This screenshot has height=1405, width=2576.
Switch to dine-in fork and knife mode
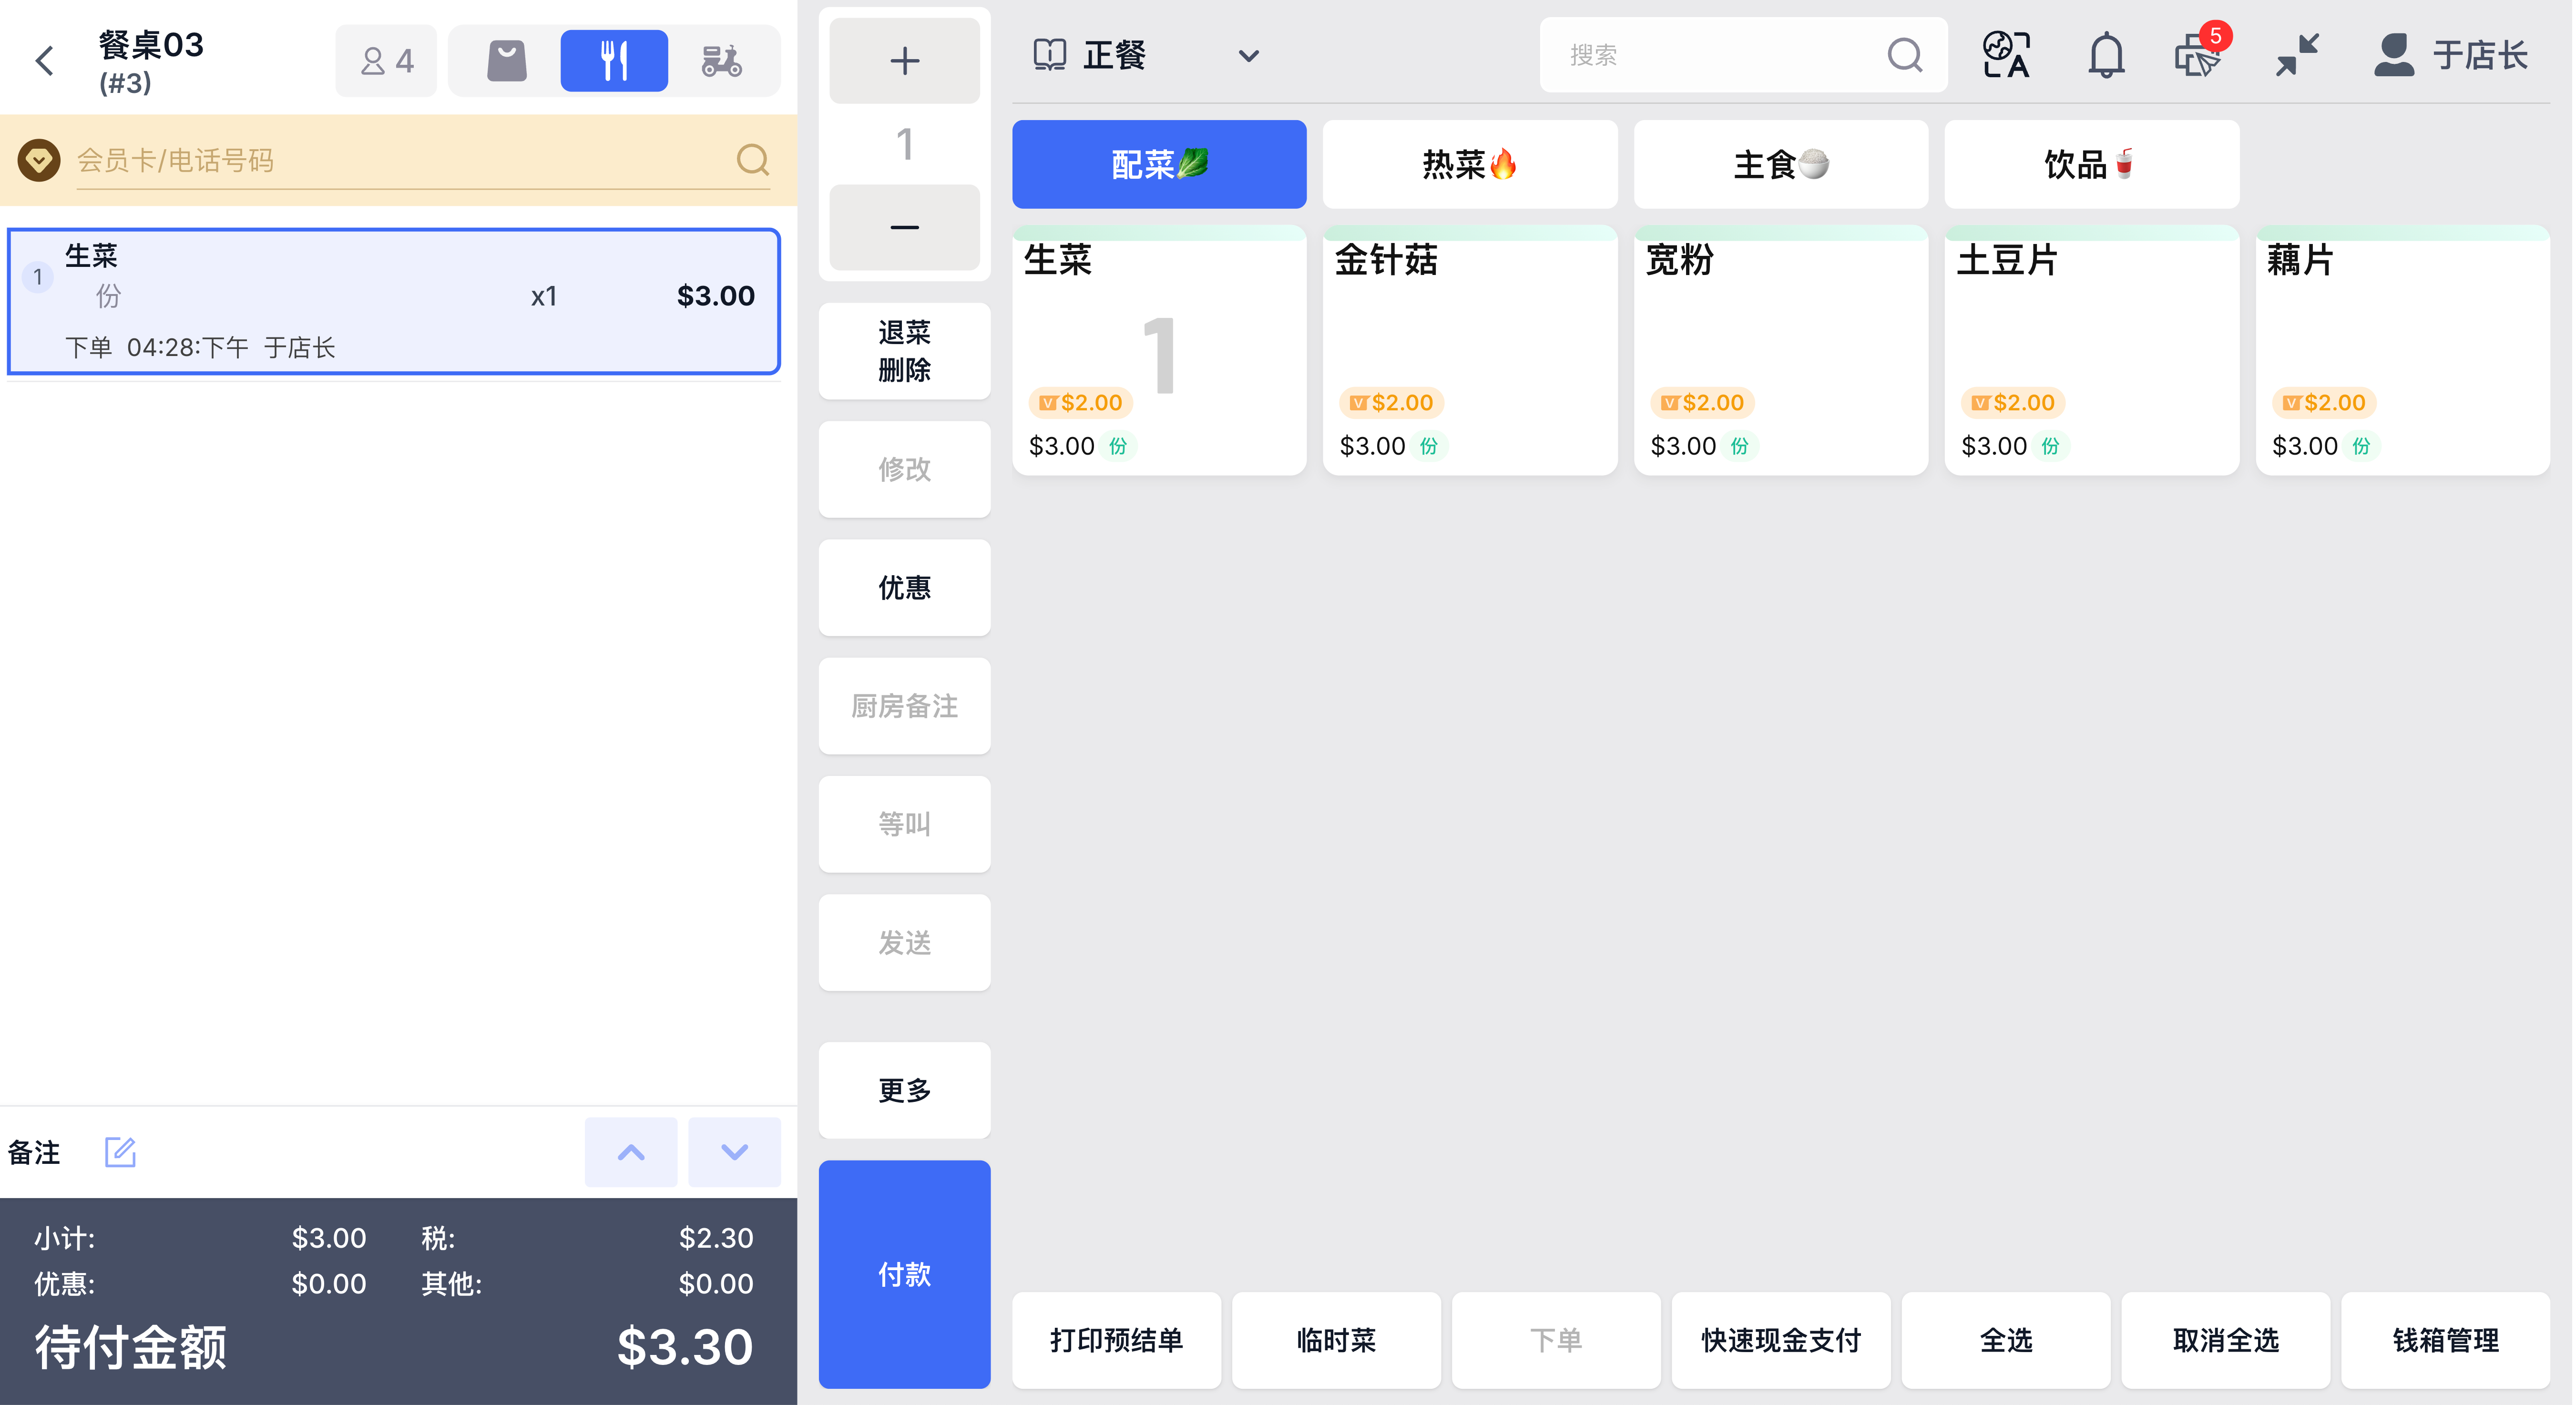[613, 60]
